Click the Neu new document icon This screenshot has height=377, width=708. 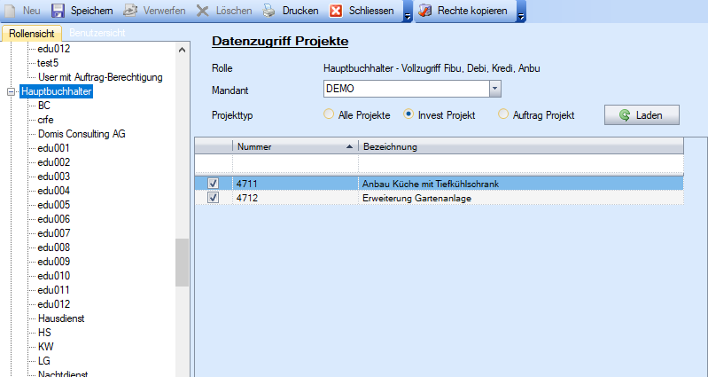pos(11,11)
